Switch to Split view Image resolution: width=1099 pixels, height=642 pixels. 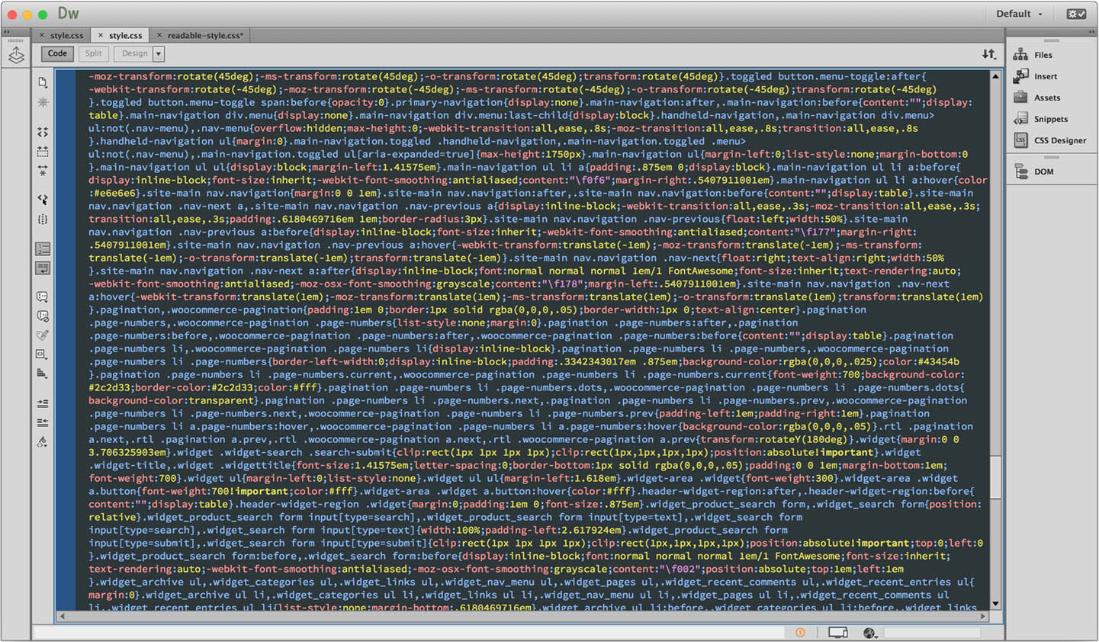93,53
